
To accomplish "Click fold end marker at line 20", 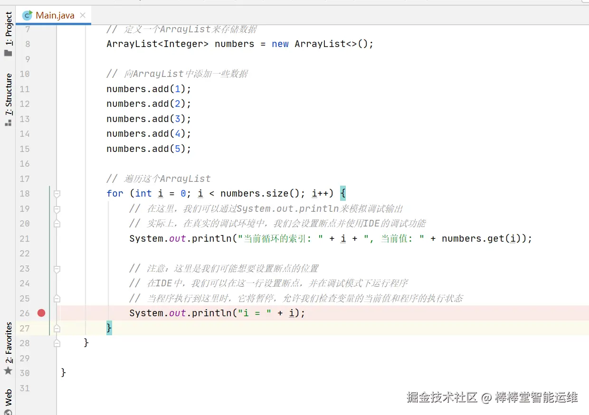I will [57, 224].
